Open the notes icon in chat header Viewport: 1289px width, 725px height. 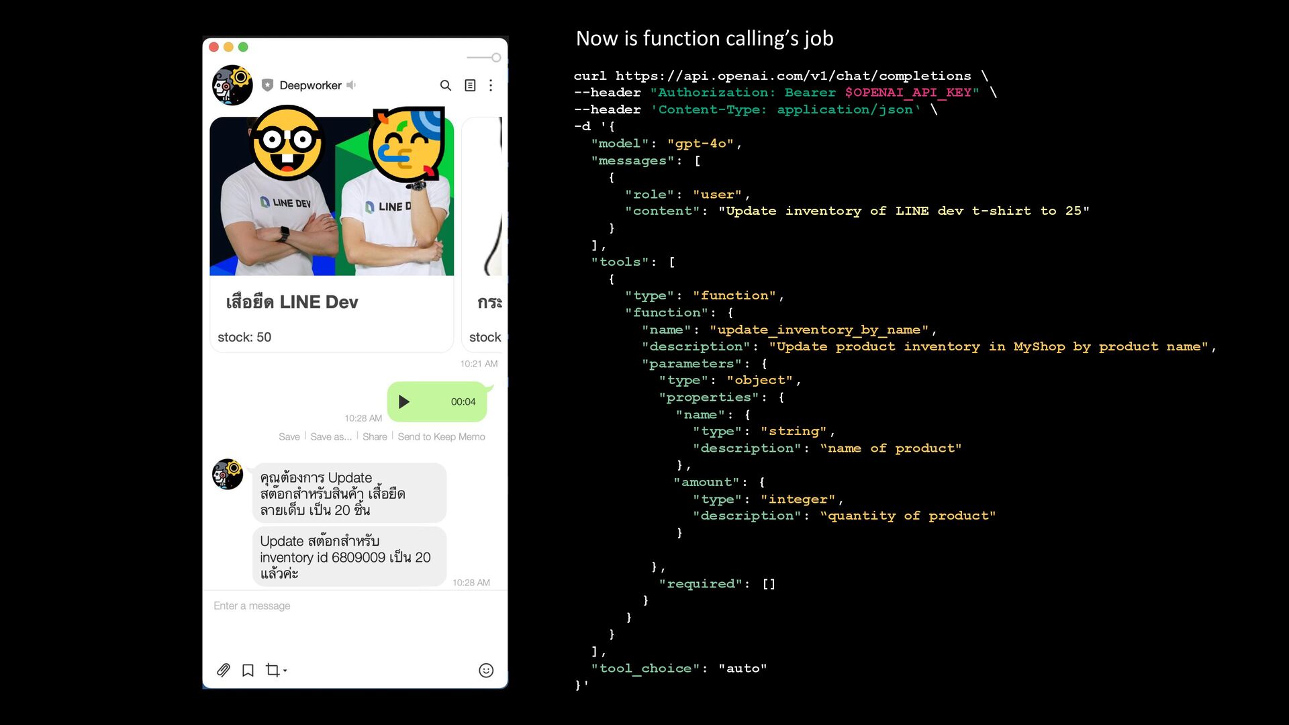[x=470, y=85]
